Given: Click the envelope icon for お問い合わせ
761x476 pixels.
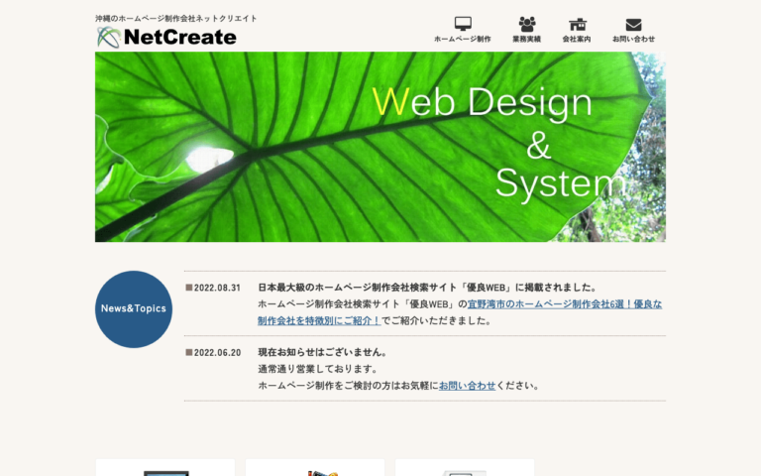Looking at the screenshot, I should pos(633,24).
